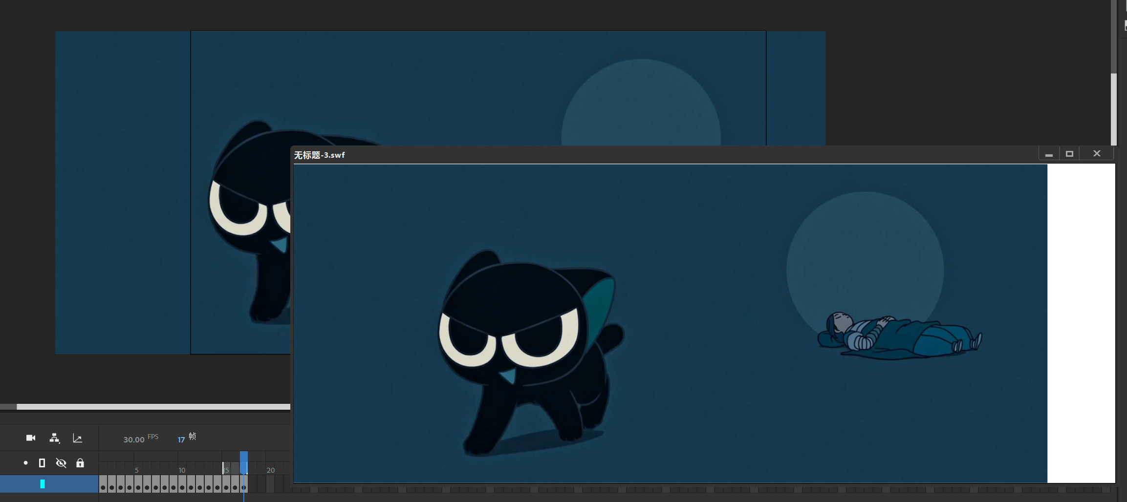Click the vertical scrollbar at the right edge
The height and width of the screenshot is (502, 1127).
pyautogui.click(x=1114, y=109)
